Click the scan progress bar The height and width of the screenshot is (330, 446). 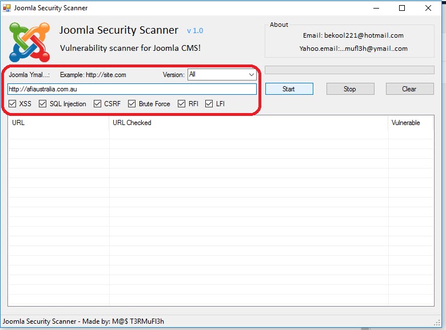[x=349, y=70]
